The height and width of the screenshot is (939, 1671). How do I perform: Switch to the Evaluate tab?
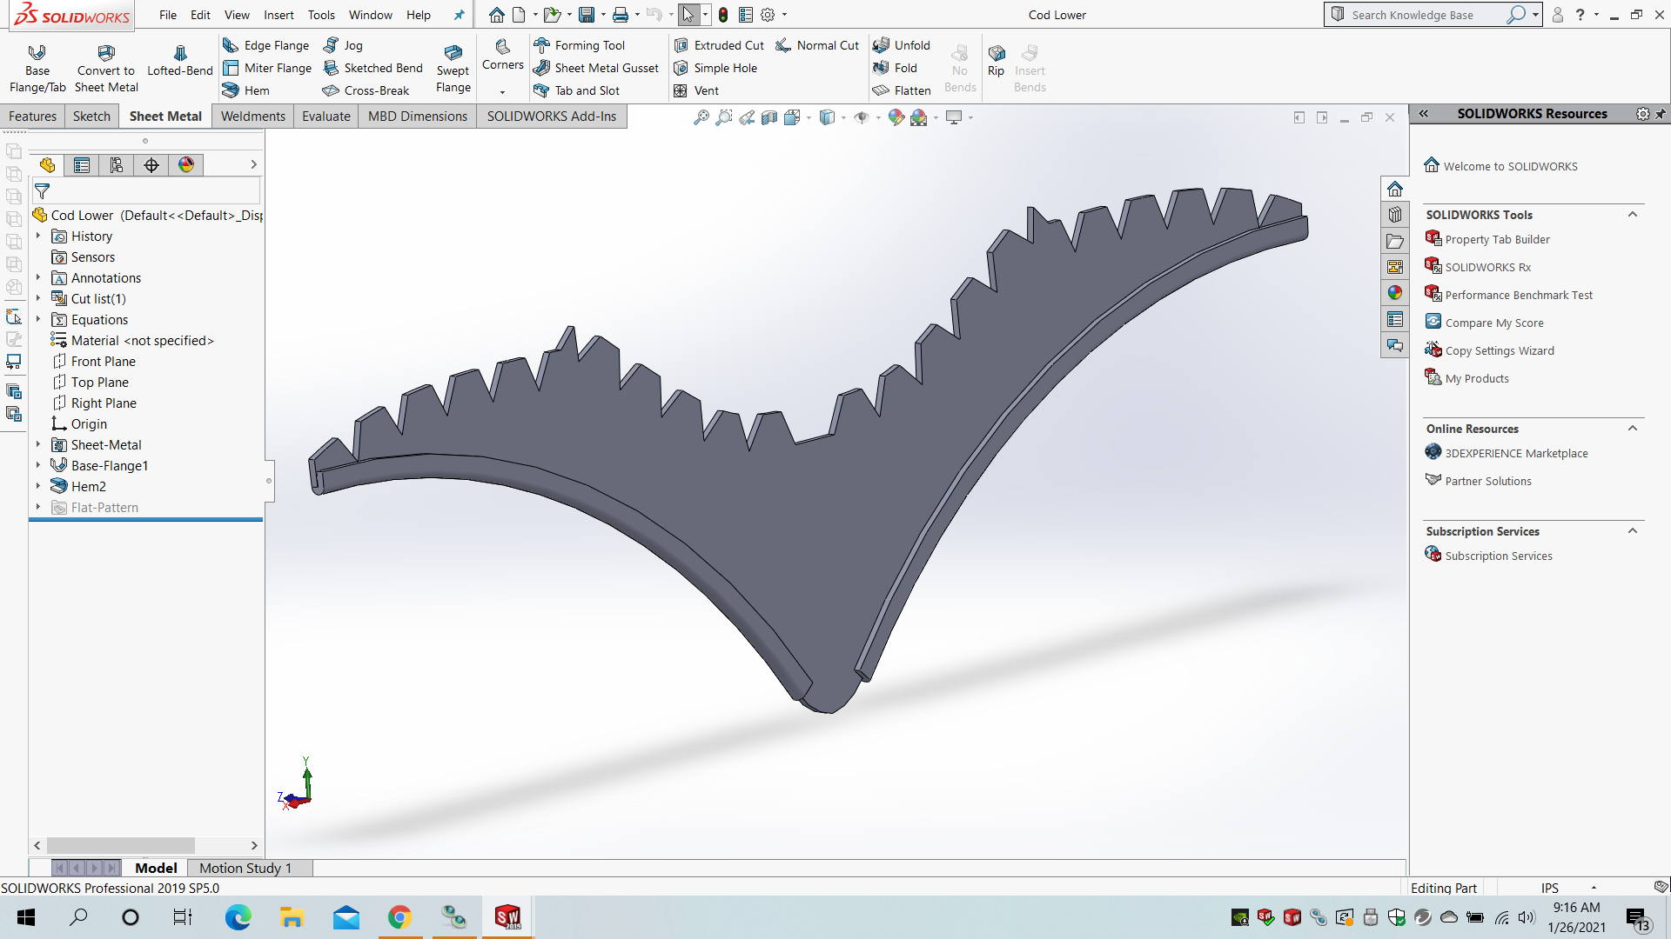pyautogui.click(x=325, y=117)
